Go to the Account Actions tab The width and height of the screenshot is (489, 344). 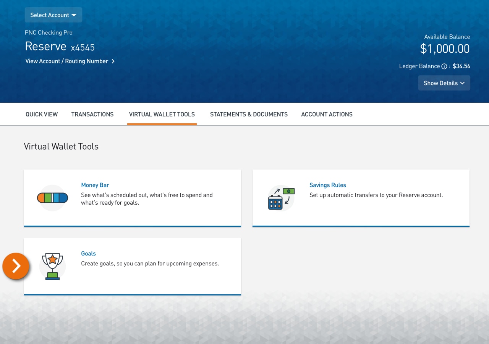point(327,114)
